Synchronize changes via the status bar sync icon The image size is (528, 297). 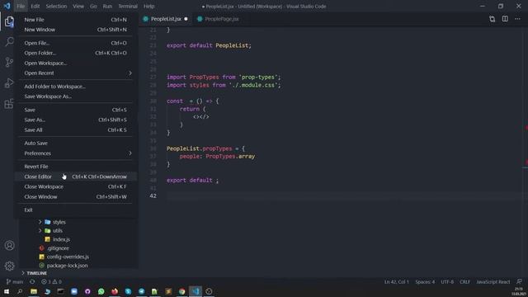click(x=32, y=282)
